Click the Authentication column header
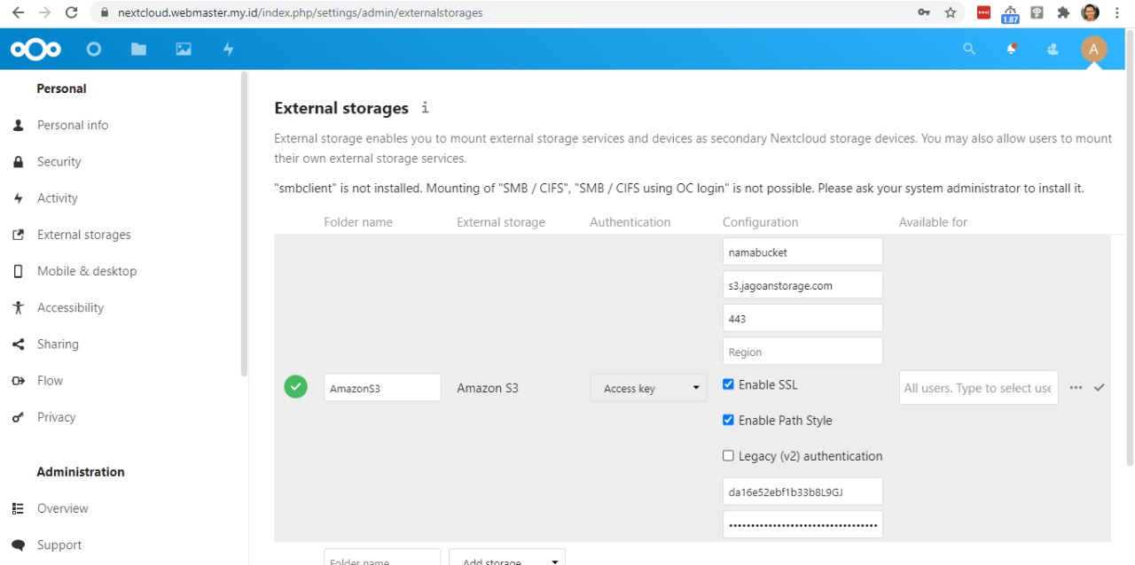 [630, 222]
